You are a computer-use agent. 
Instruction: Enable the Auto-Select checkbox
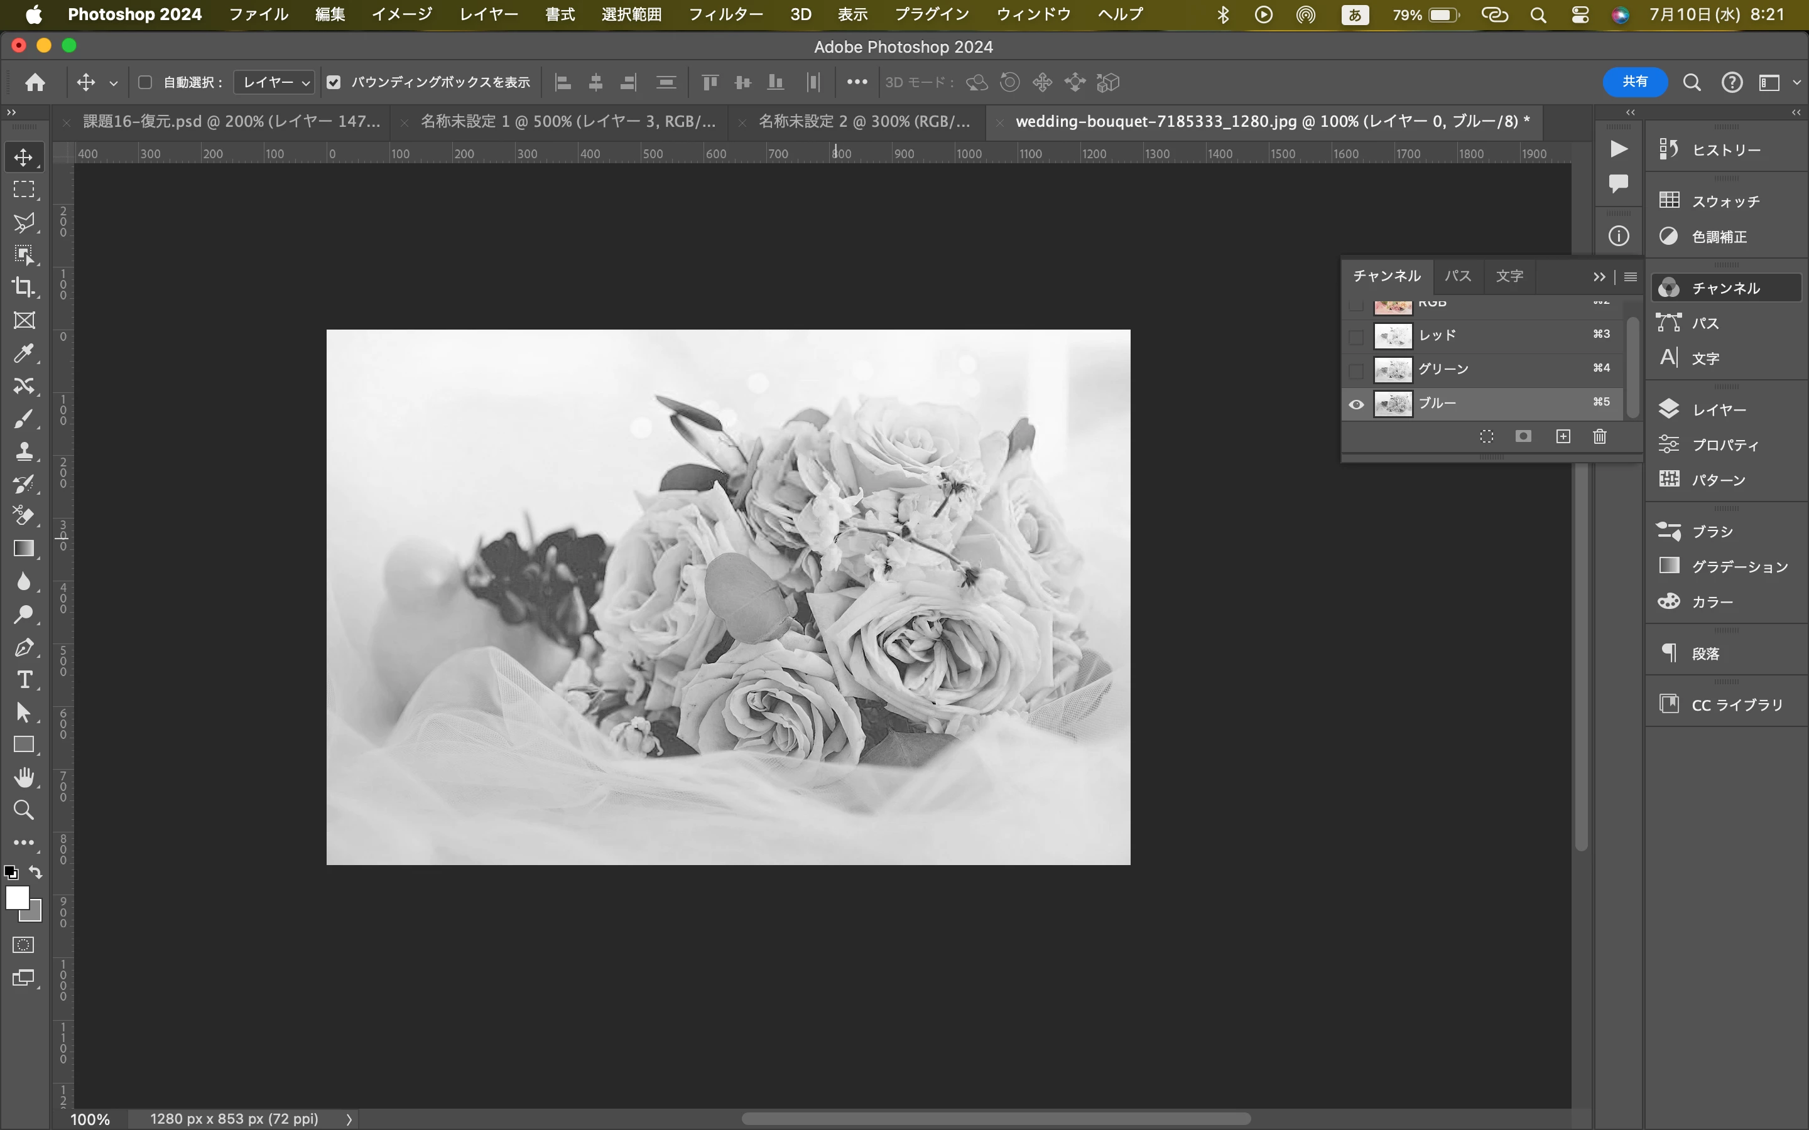point(146,82)
